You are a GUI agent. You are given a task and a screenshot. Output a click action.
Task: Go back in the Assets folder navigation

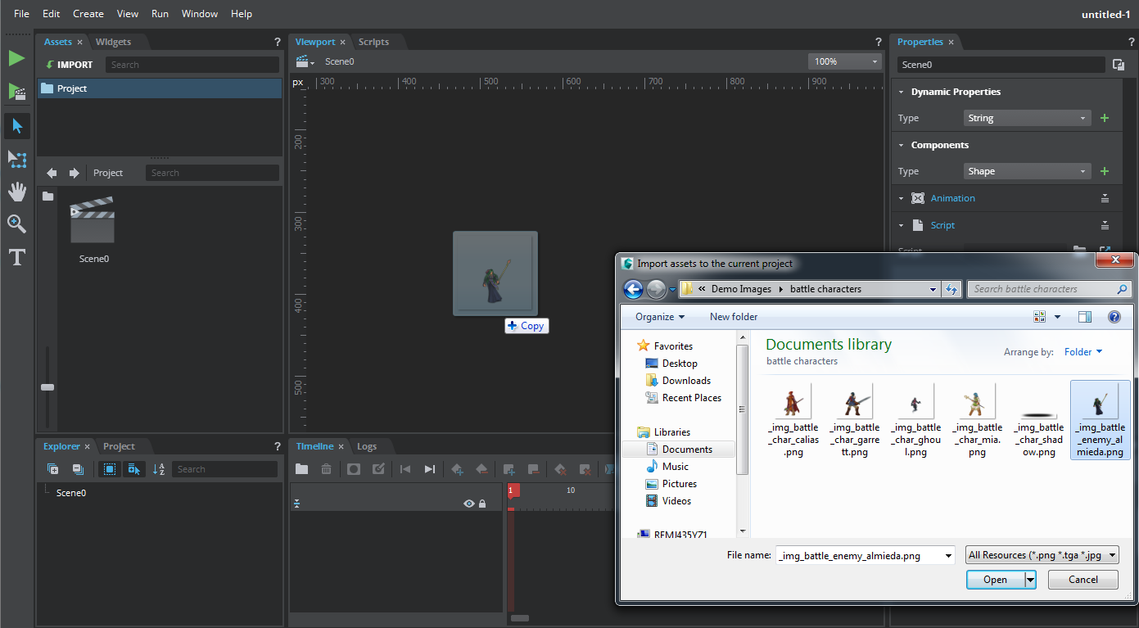52,173
